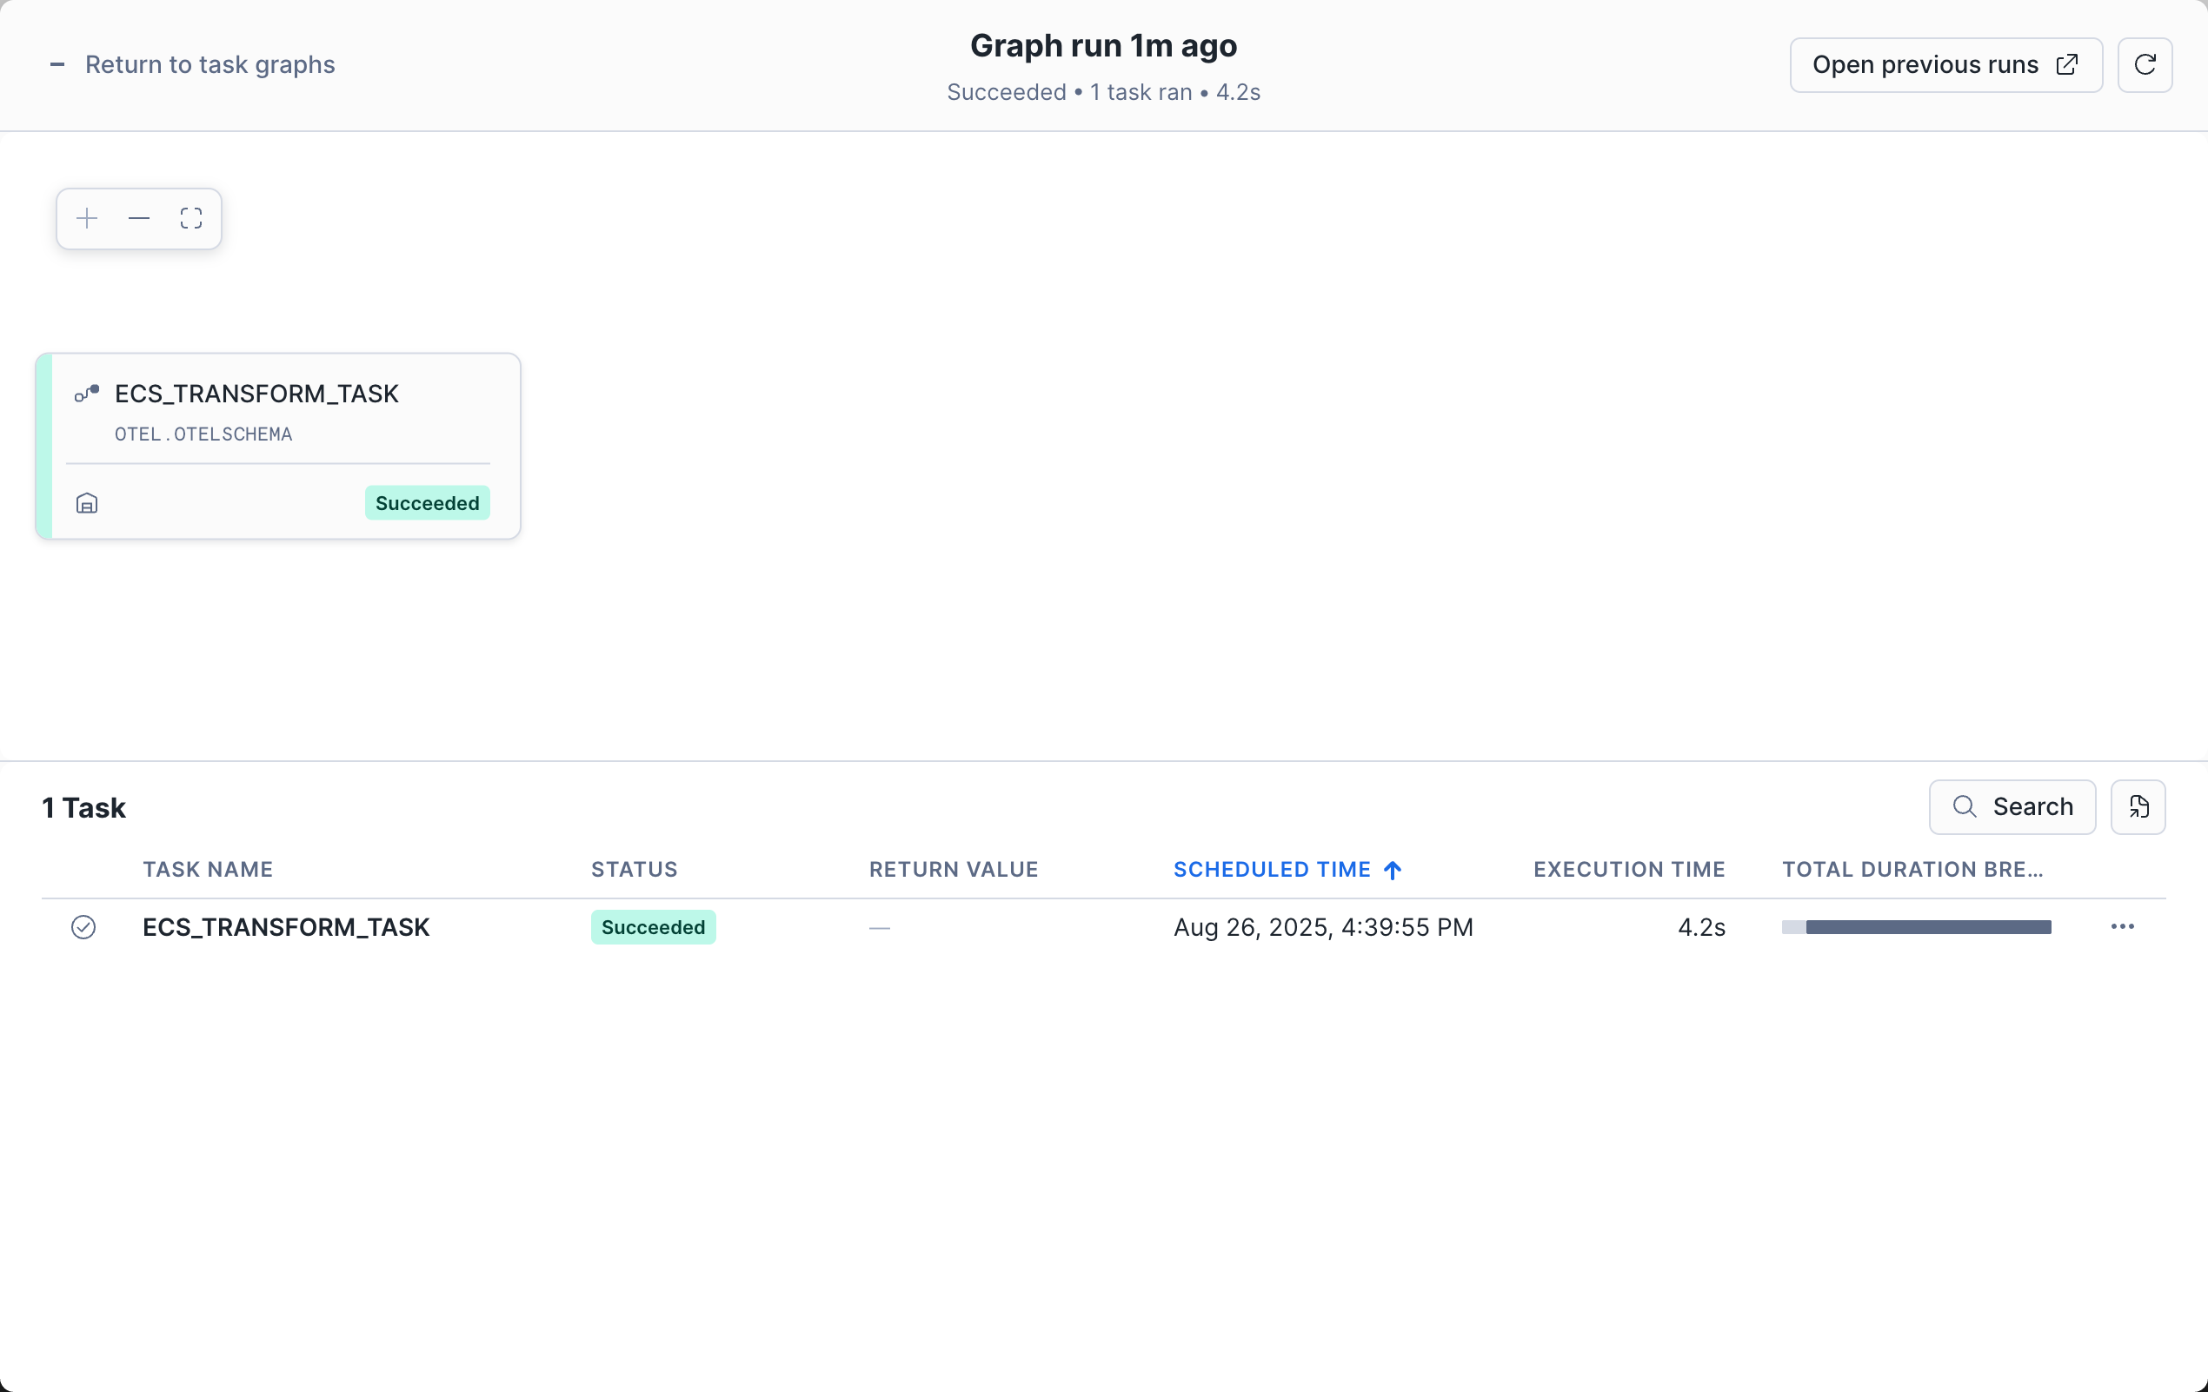Viewport: 2208px width, 1392px height.
Task: Click the total duration breakdown bar
Action: pos(1916,926)
